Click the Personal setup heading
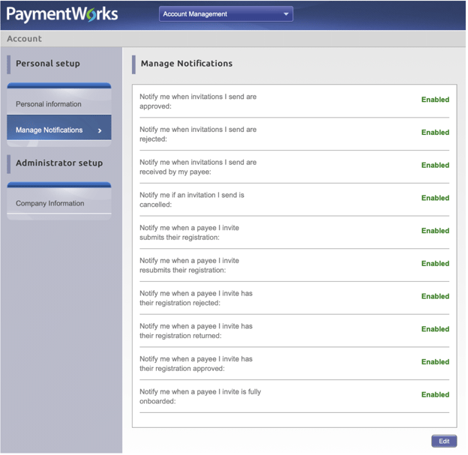 point(48,64)
